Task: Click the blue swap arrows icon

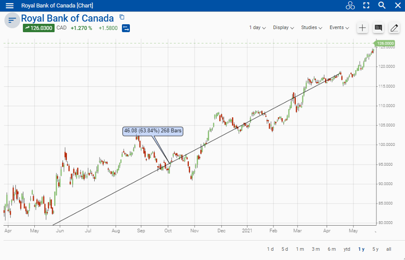Action: (x=126, y=28)
